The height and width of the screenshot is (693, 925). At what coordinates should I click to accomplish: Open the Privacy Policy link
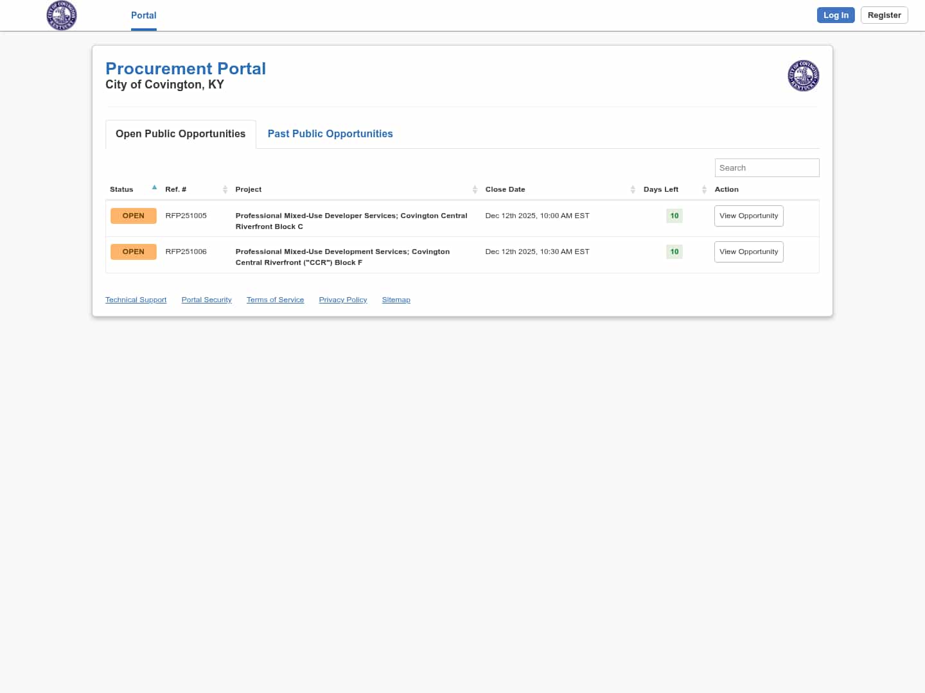342,300
